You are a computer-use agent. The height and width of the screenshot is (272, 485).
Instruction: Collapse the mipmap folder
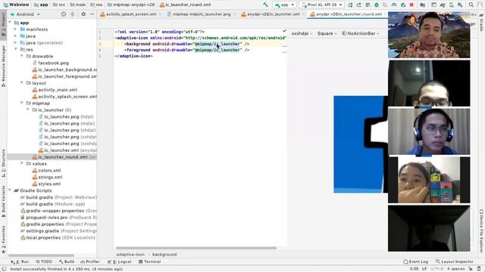22,103
